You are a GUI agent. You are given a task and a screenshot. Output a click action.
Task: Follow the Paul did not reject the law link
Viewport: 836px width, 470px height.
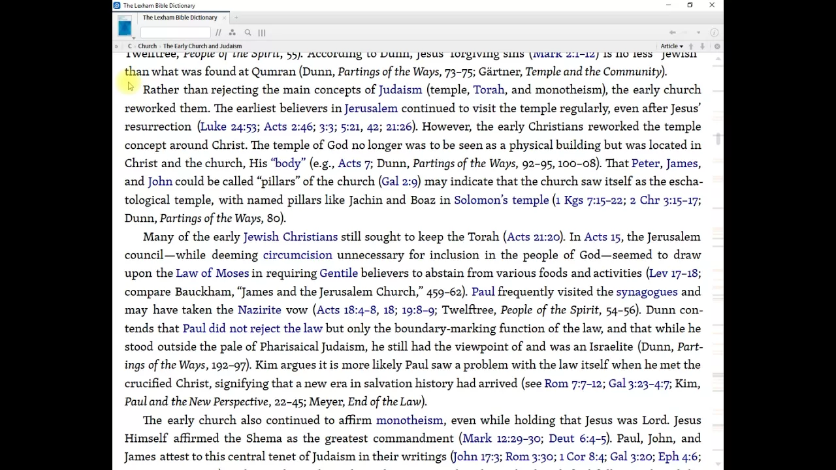pyautogui.click(x=252, y=328)
